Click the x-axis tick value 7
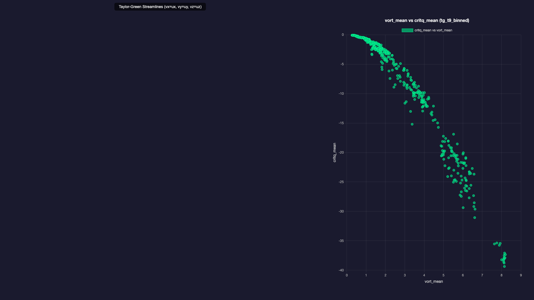 pos(482,275)
